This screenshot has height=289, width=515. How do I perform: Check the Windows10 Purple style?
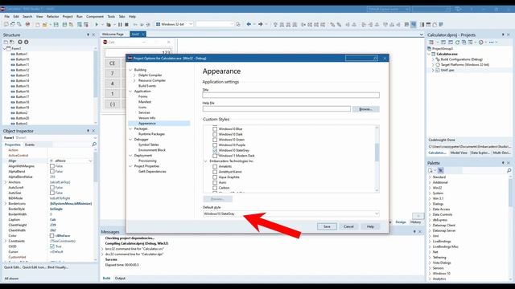click(x=215, y=144)
